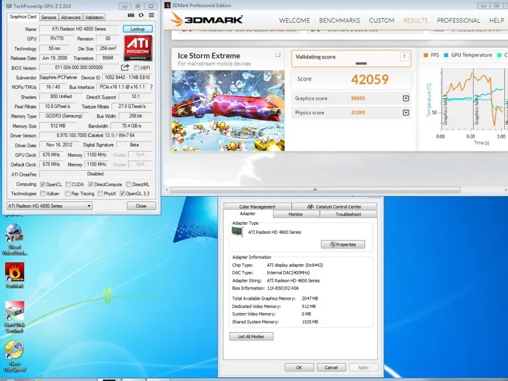This screenshot has width=508, height=381.
Task: Click the Lookup button
Action: (x=138, y=29)
